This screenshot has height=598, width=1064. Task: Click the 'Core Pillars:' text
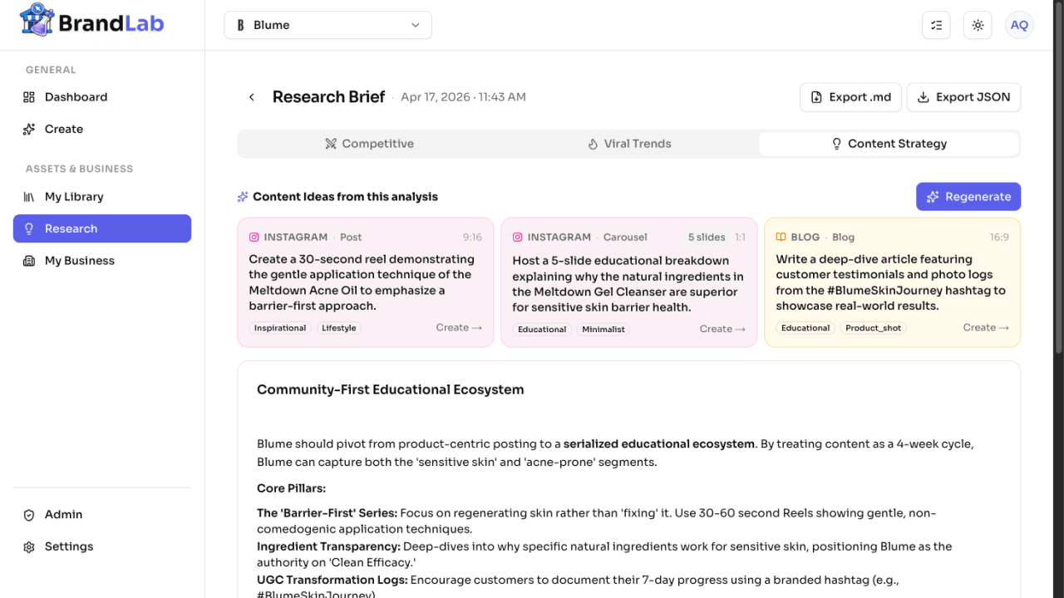click(291, 488)
